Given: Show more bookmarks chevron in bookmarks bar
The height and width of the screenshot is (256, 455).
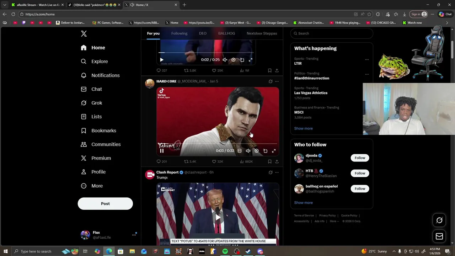Looking at the screenshot, I should [447, 23].
